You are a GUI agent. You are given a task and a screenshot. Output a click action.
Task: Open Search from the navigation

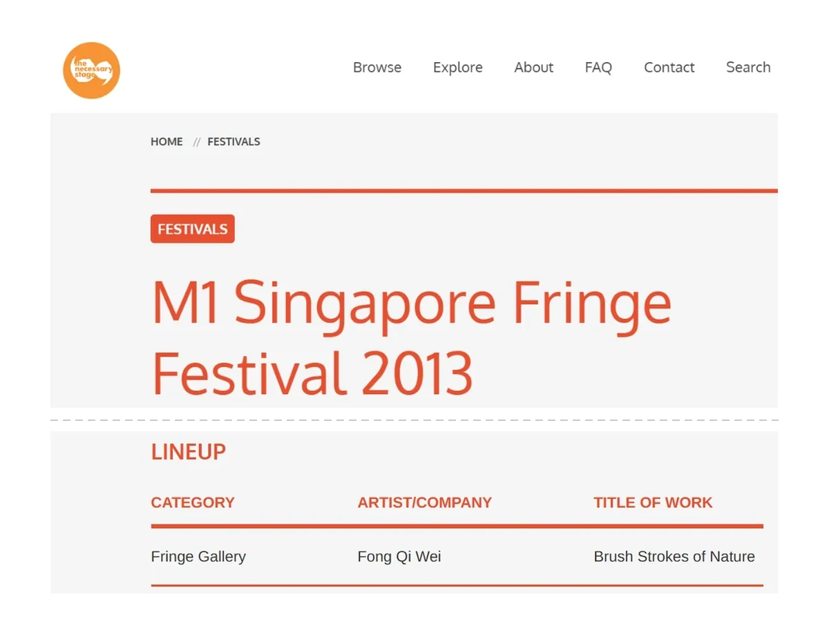[x=748, y=68]
